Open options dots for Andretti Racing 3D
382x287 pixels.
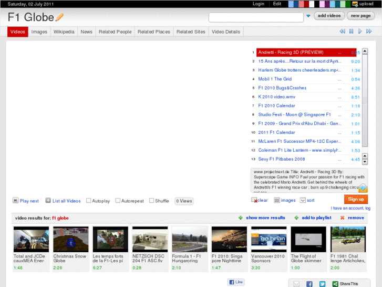(339, 53)
